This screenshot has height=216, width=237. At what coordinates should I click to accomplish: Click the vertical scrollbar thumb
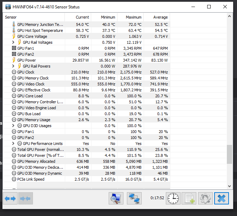(x=229, y=154)
